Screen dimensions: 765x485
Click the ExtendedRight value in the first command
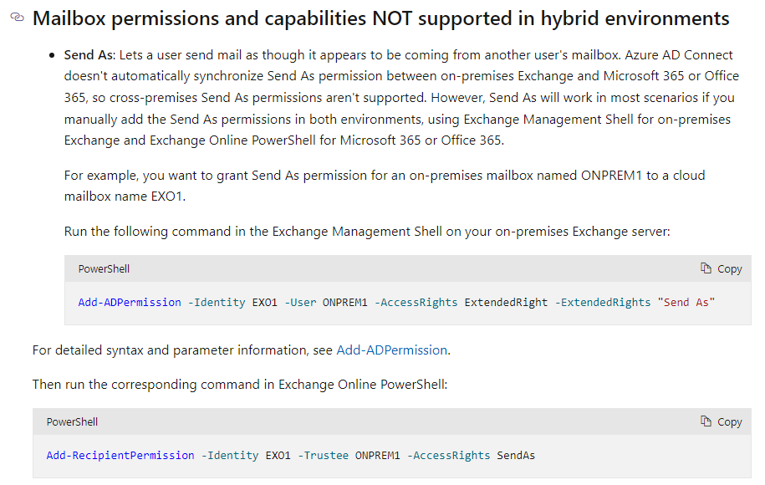[506, 303]
